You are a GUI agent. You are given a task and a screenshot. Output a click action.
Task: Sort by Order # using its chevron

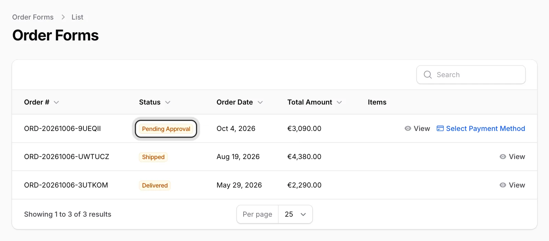point(56,103)
